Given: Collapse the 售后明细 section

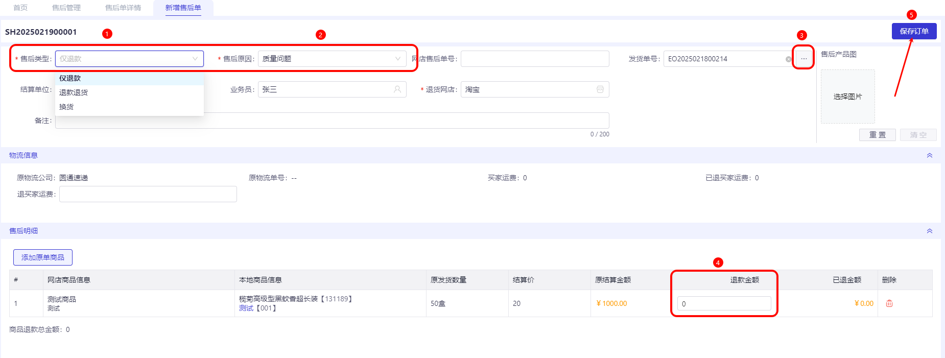Looking at the screenshot, I should point(930,231).
